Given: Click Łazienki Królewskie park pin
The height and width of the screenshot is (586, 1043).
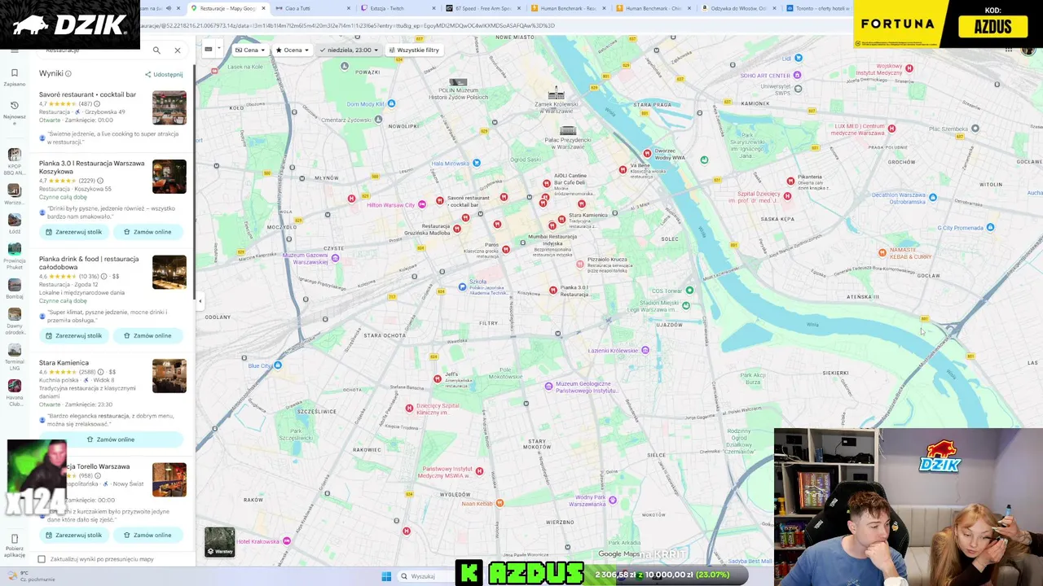Looking at the screenshot, I should point(645,350).
